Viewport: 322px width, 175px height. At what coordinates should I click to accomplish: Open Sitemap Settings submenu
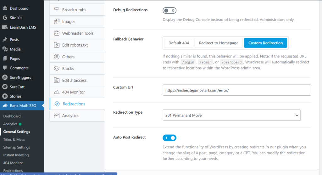(16, 147)
